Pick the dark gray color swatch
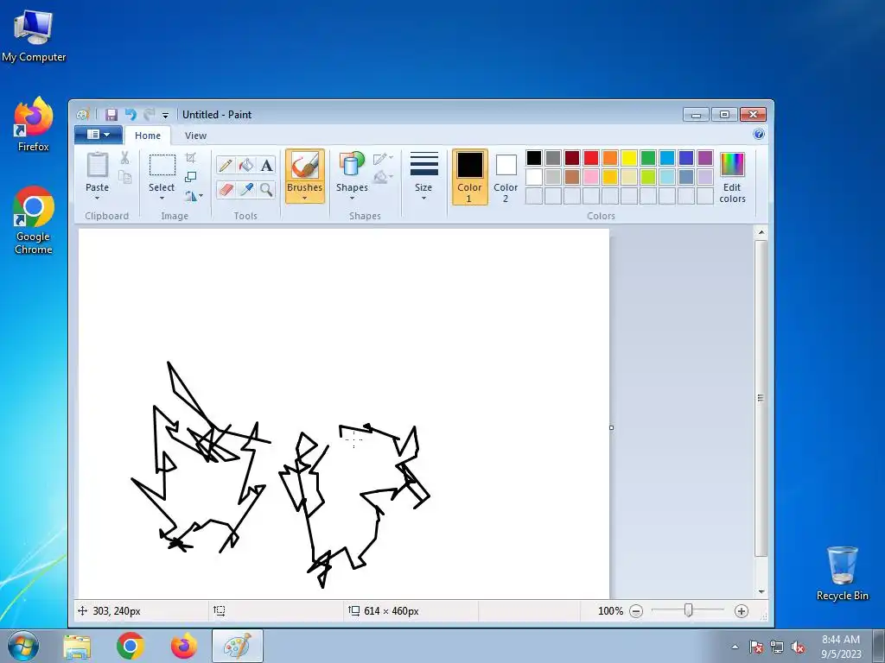The width and height of the screenshot is (885, 663). pyautogui.click(x=553, y=158)
